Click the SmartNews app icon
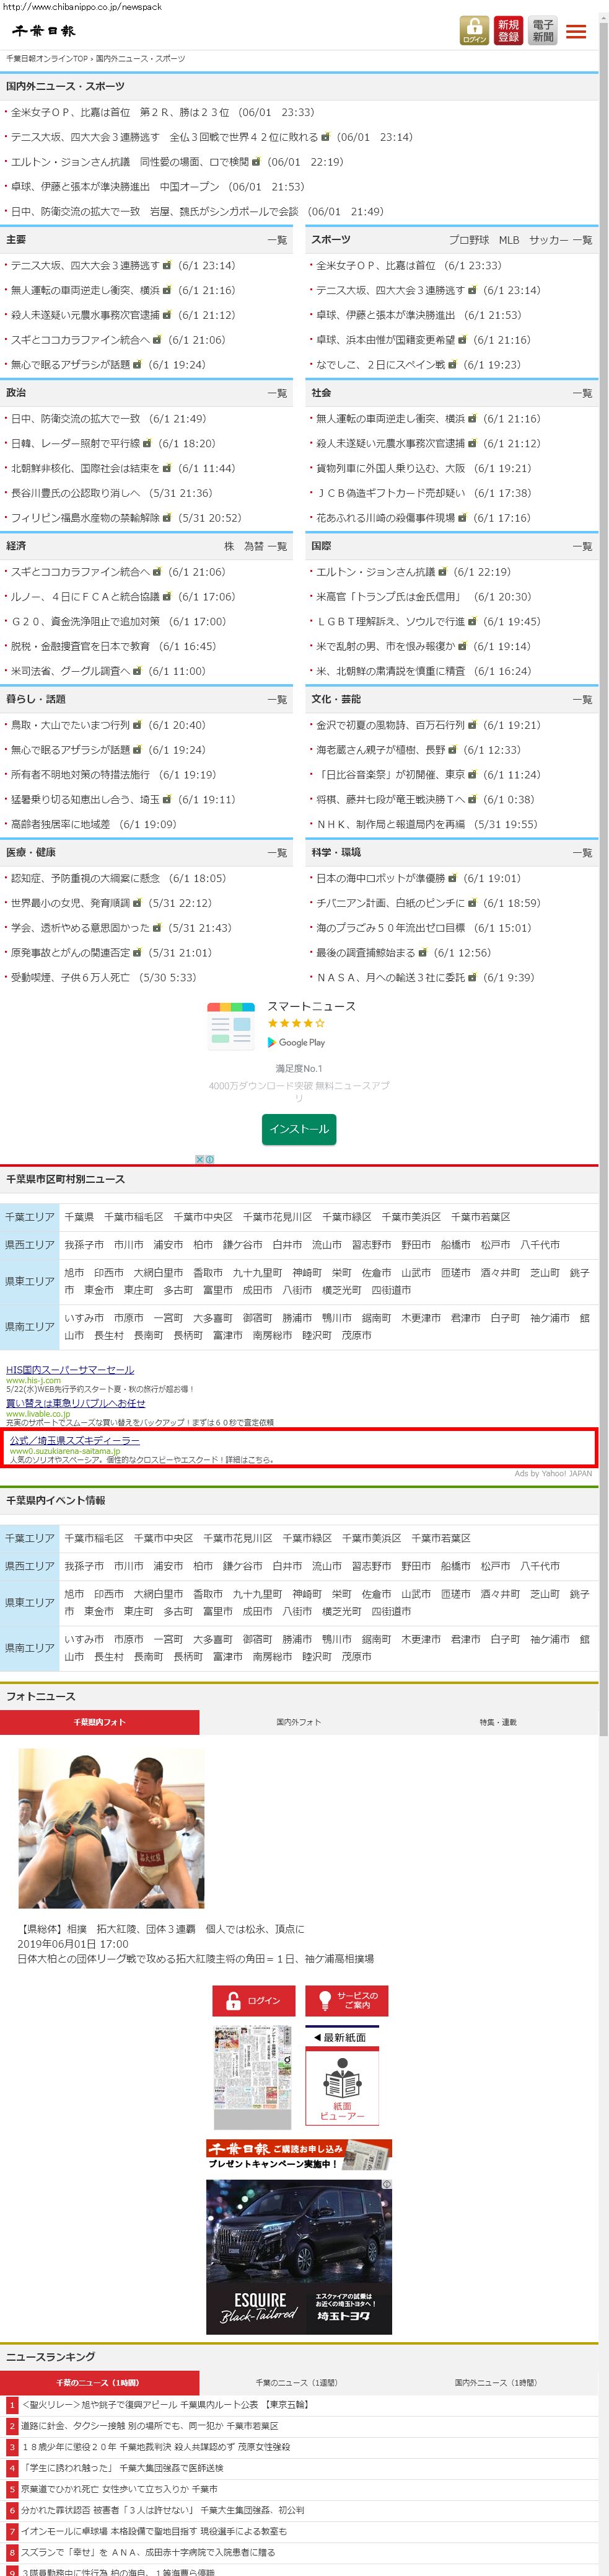The height and width of the screenshot is (2576, 609). (x=232, y=1025)
